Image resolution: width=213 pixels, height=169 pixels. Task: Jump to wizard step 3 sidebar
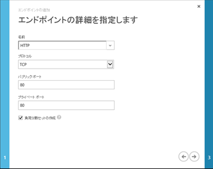209,84
